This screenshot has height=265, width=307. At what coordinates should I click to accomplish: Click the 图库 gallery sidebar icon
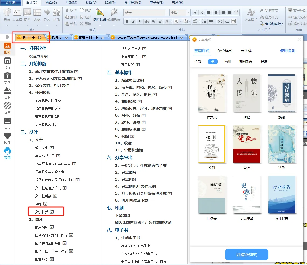(x=8, y=48)
